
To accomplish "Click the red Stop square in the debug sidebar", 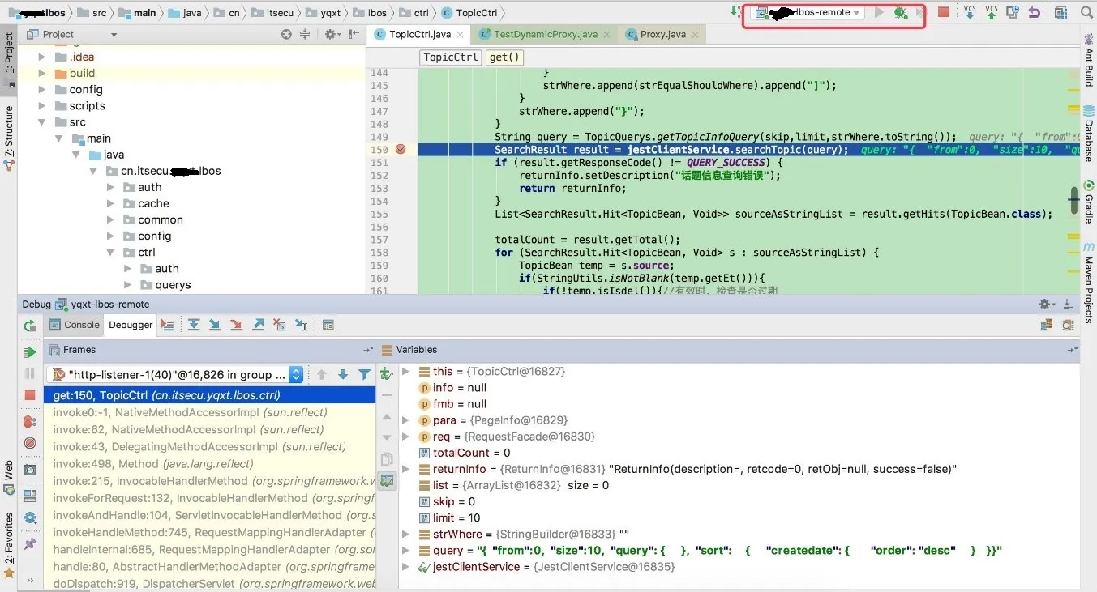I will click(x=30, y=394).
